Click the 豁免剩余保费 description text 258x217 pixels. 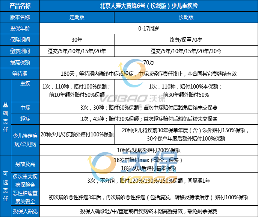pyautogui.click(x=149, y=211)
